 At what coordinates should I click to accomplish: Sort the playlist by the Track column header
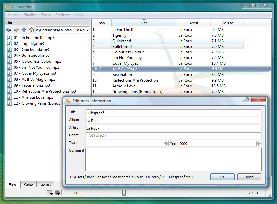[102, 23]
